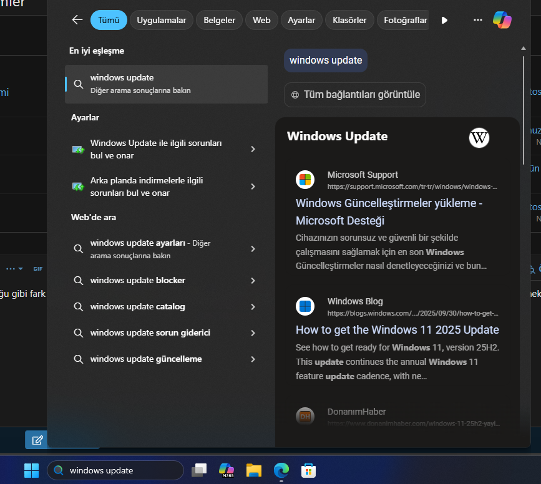Viewport: 541px width, 484px height.
Task: Expand the windows update ayarları chevron
Action: point(253,249)
